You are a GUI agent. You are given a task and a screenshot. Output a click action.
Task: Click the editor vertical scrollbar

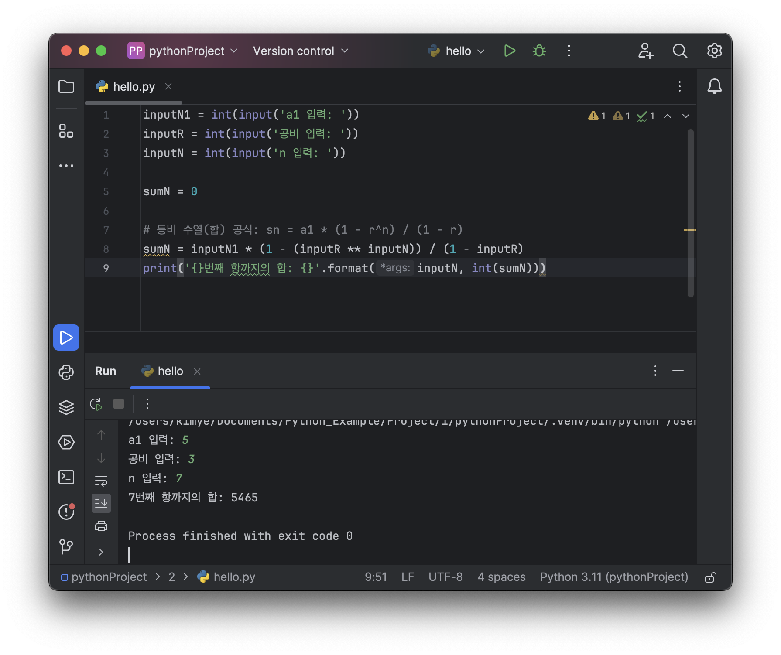point(690,213)
